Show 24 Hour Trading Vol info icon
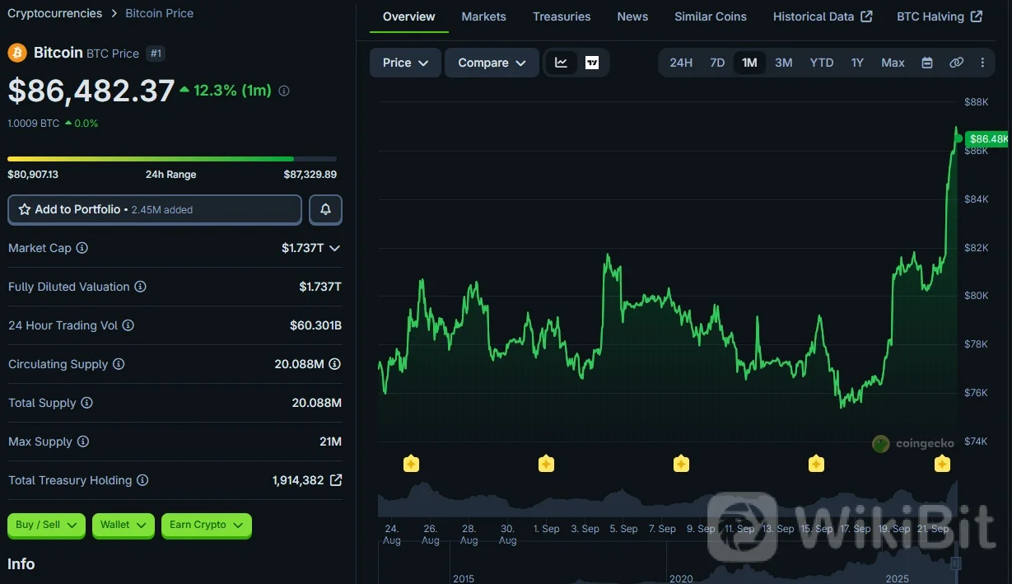The width and height of the screenshot is (1012, 584). pyautogui.click(x=128, y=325)
